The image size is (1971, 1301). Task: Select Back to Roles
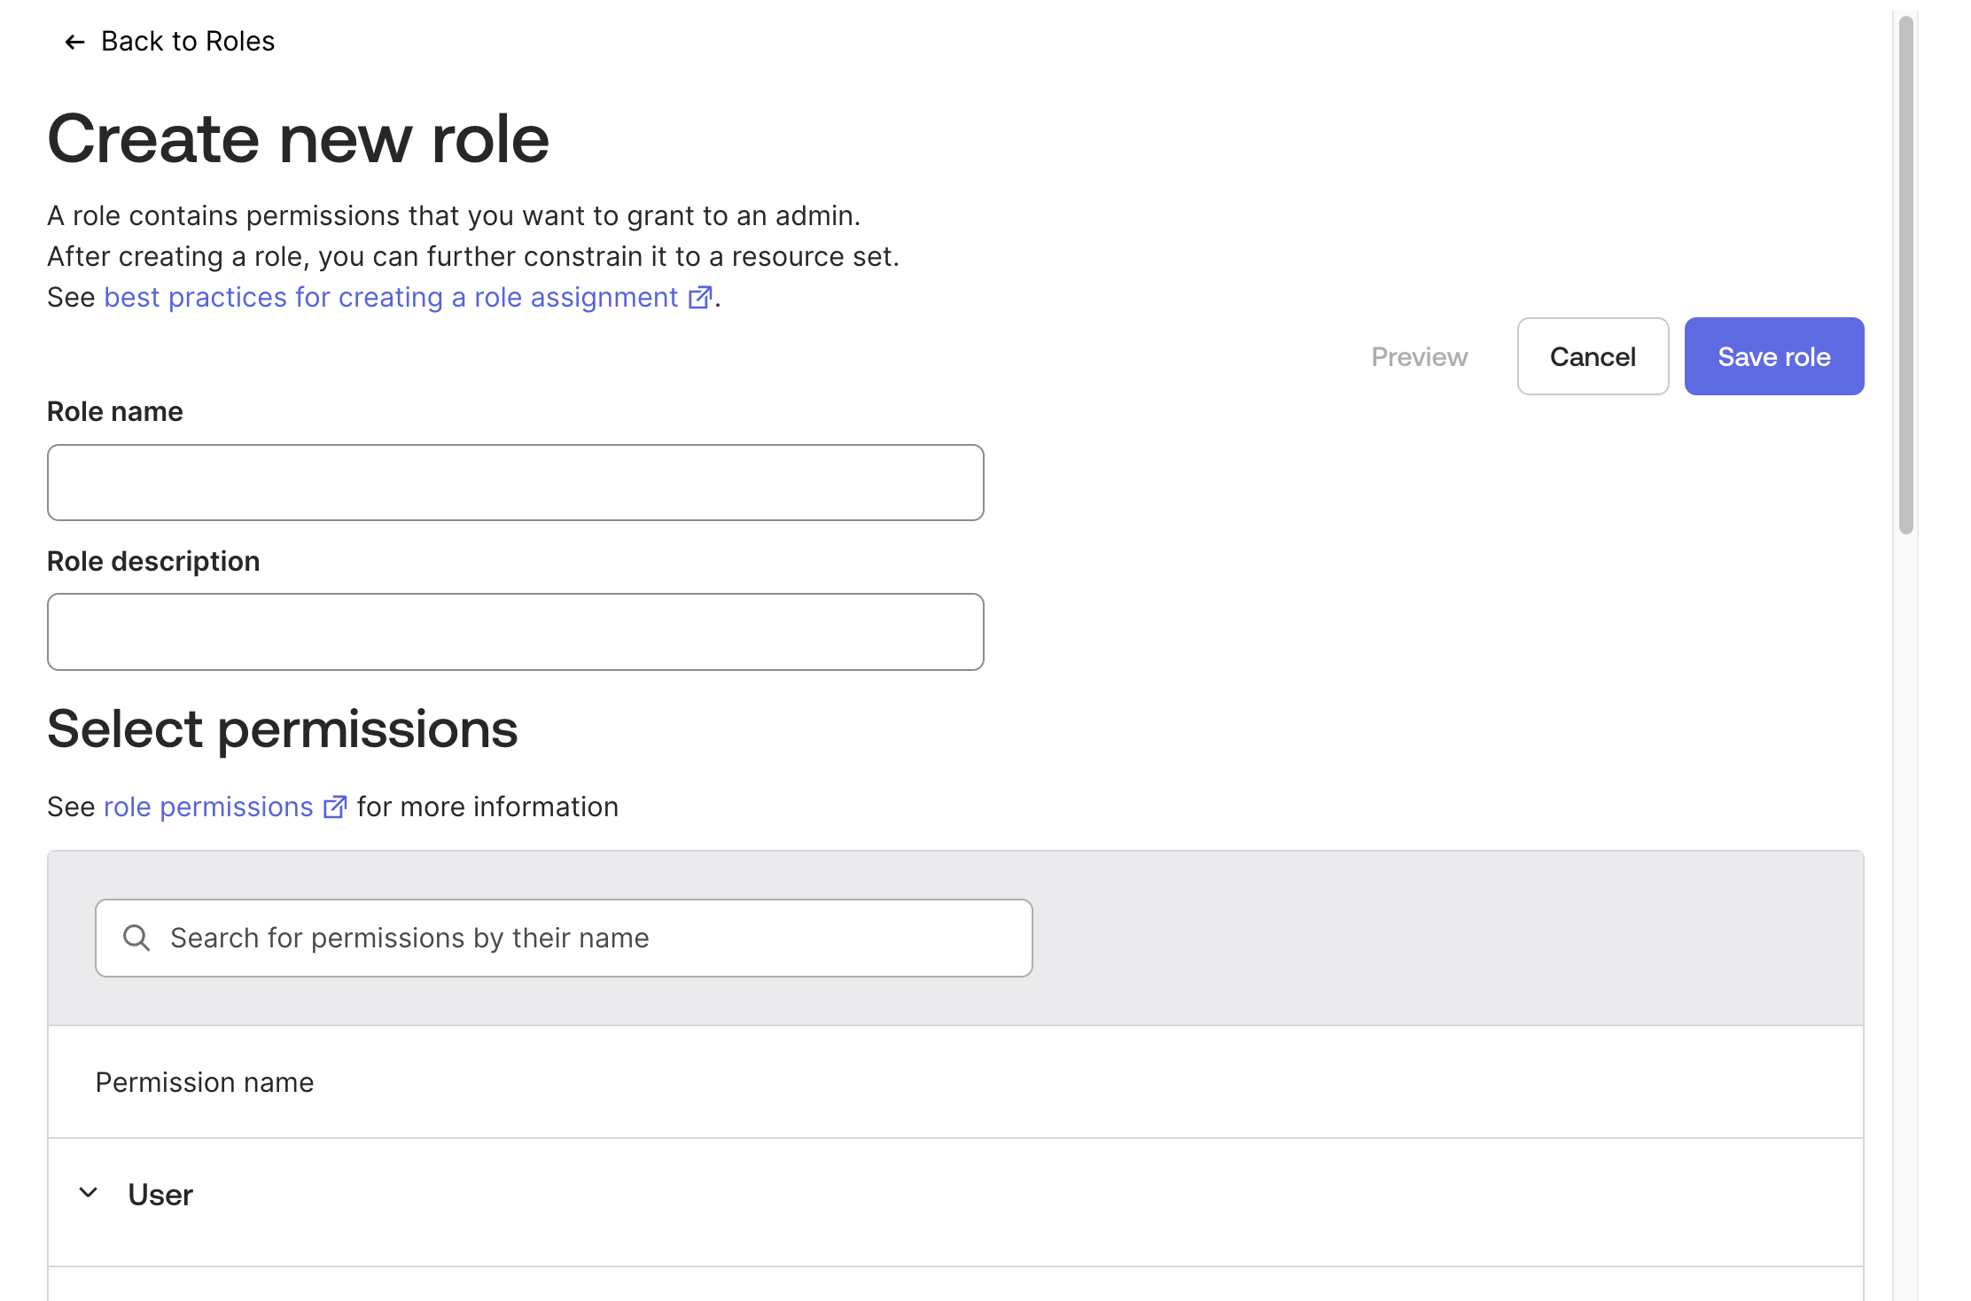pyautogui.click(x=188, y=41)
